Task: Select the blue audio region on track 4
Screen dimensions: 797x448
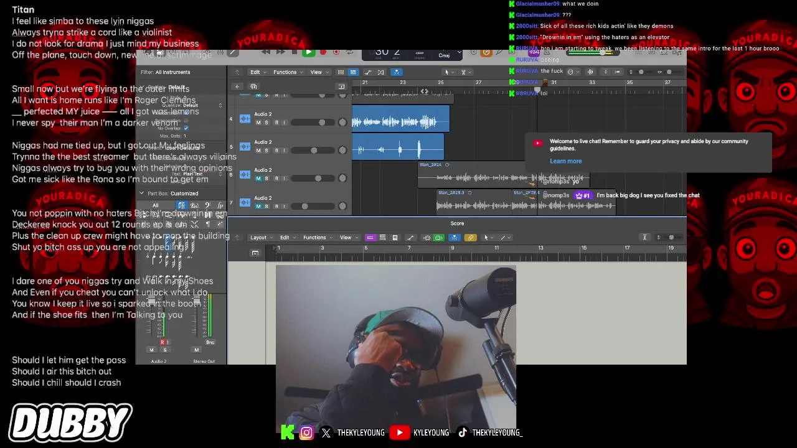Action: pos(400,119)
